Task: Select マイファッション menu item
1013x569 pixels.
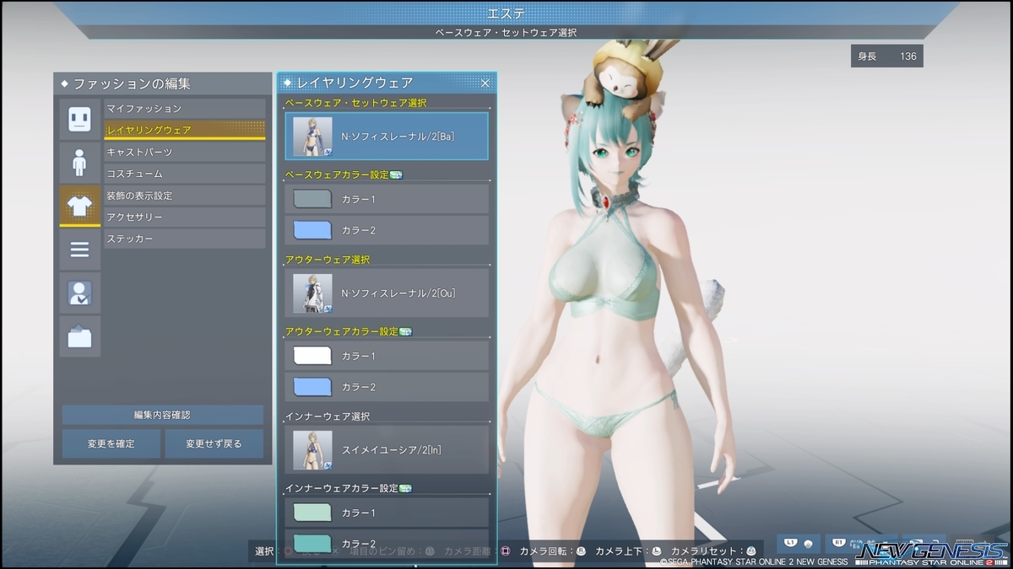Action: [x=185, y=109]
